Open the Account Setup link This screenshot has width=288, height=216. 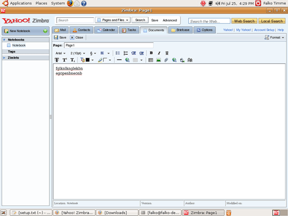pos(264,30)
